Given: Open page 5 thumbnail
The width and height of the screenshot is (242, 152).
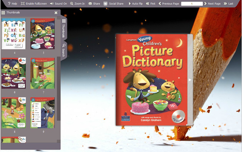Looking at the screenshot, I should click(42, 34).
